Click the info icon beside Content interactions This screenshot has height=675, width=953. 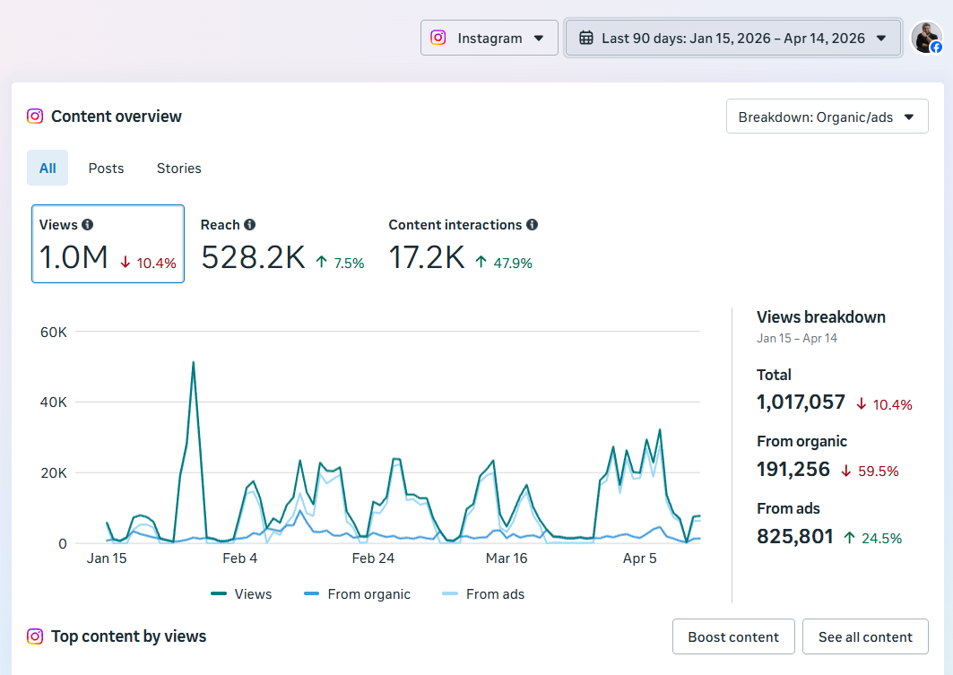pyautogui.click(x=533, y=224)
